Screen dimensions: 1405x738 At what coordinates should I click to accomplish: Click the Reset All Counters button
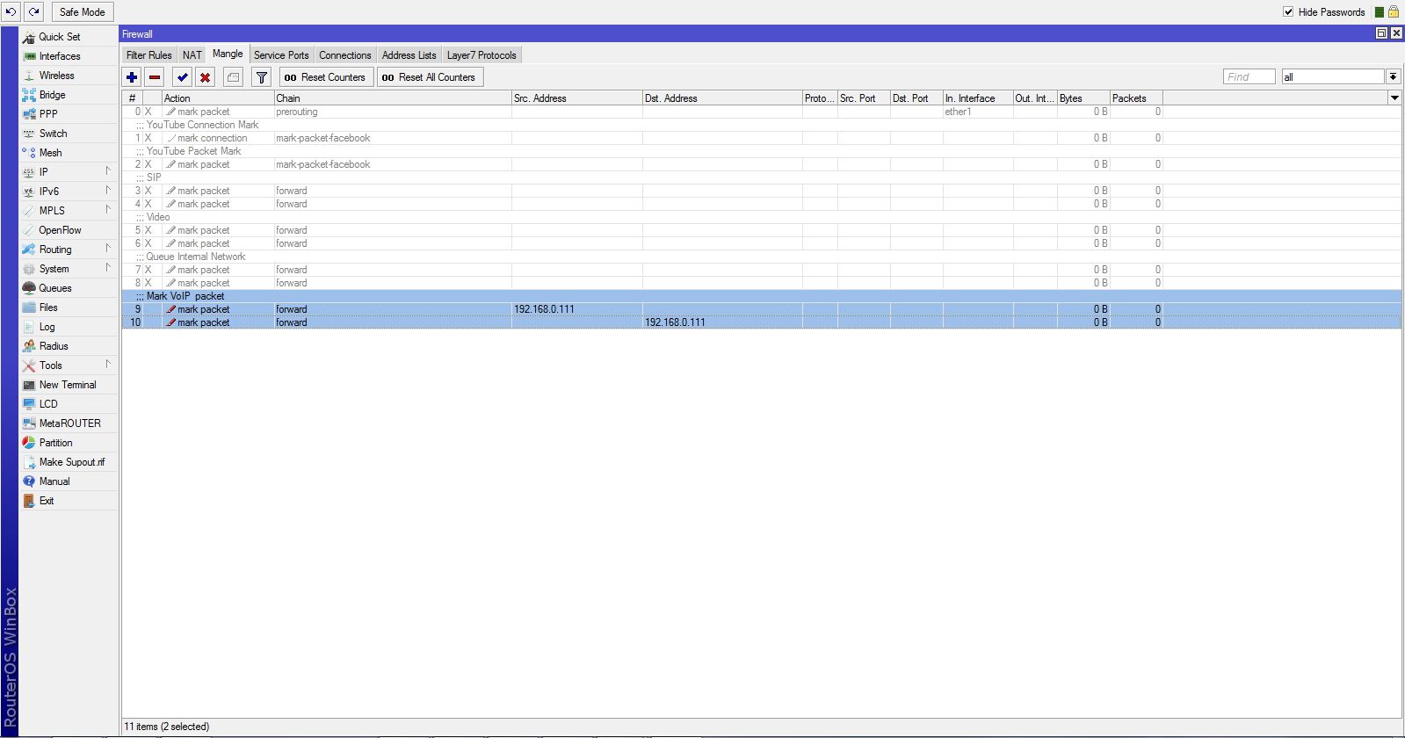click(430, 77)
